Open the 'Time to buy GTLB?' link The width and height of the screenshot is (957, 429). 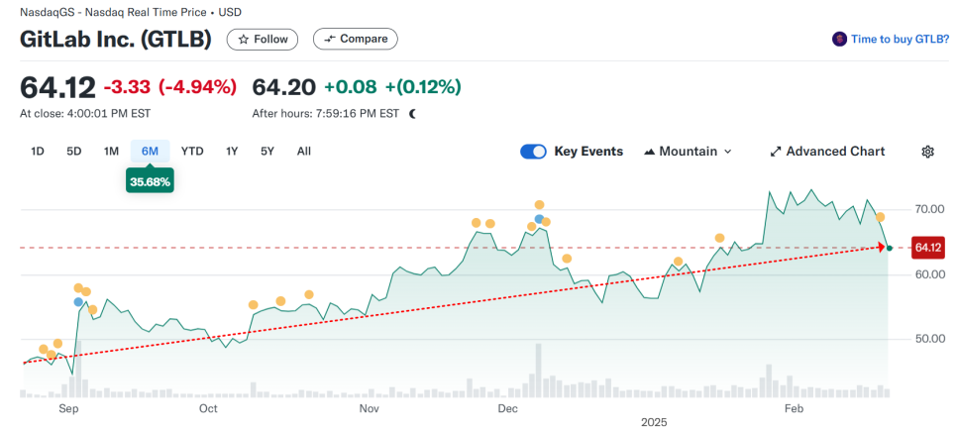(x=901, y=39)
